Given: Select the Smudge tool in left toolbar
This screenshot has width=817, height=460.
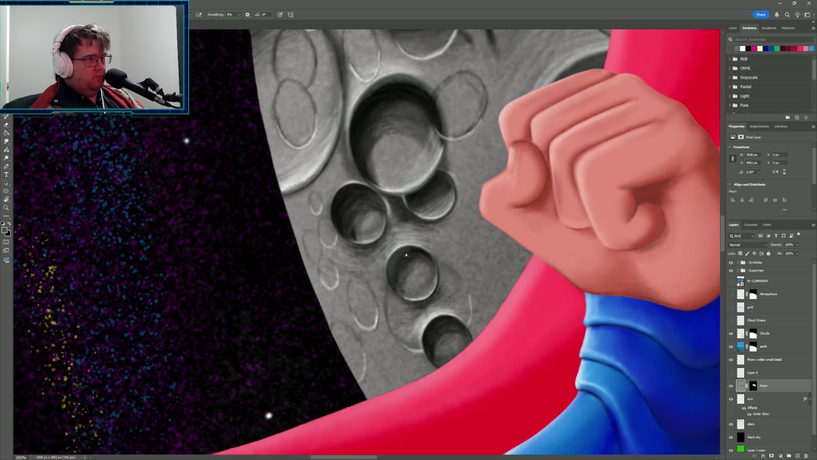Looking at the screenshot, I should (x=6, y=141).
